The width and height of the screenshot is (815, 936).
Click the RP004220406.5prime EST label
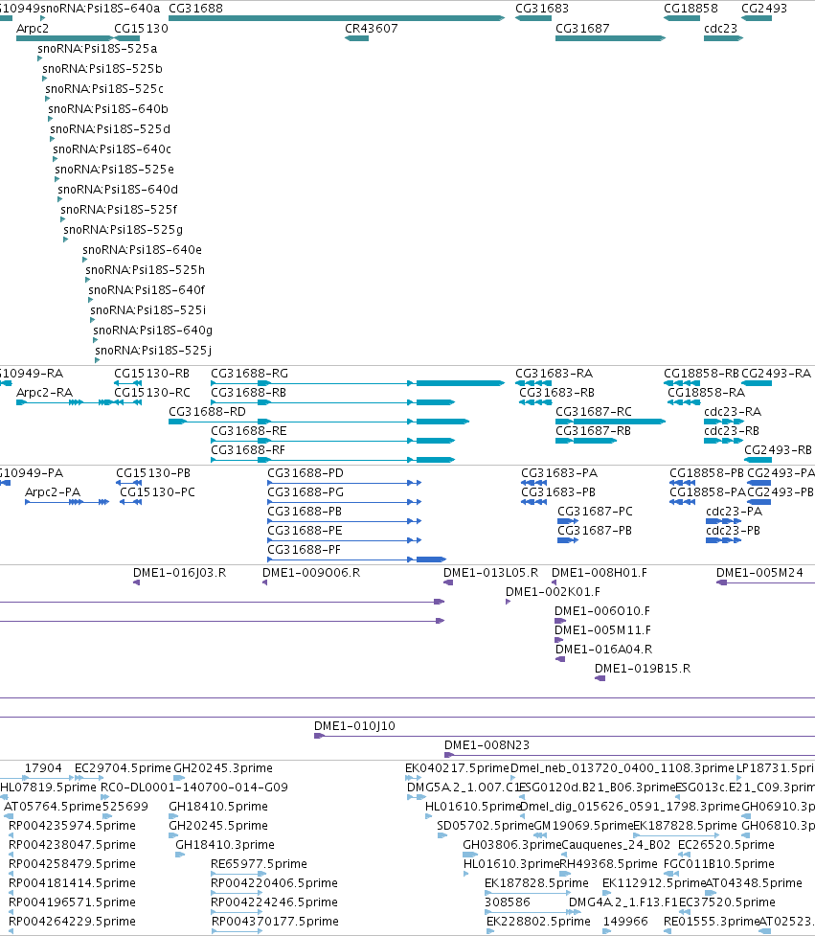(x=275, y=883)
